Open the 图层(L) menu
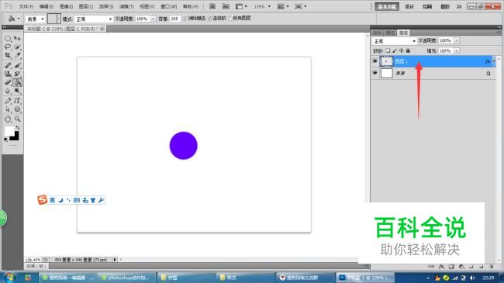 pyautogui.click(x=86, y=6)
